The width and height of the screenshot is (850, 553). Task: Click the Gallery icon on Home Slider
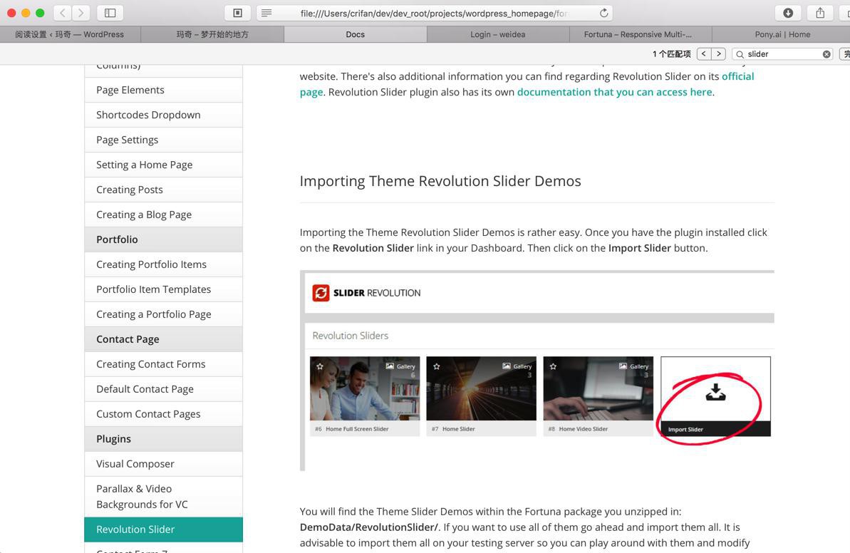coord(507,366)
